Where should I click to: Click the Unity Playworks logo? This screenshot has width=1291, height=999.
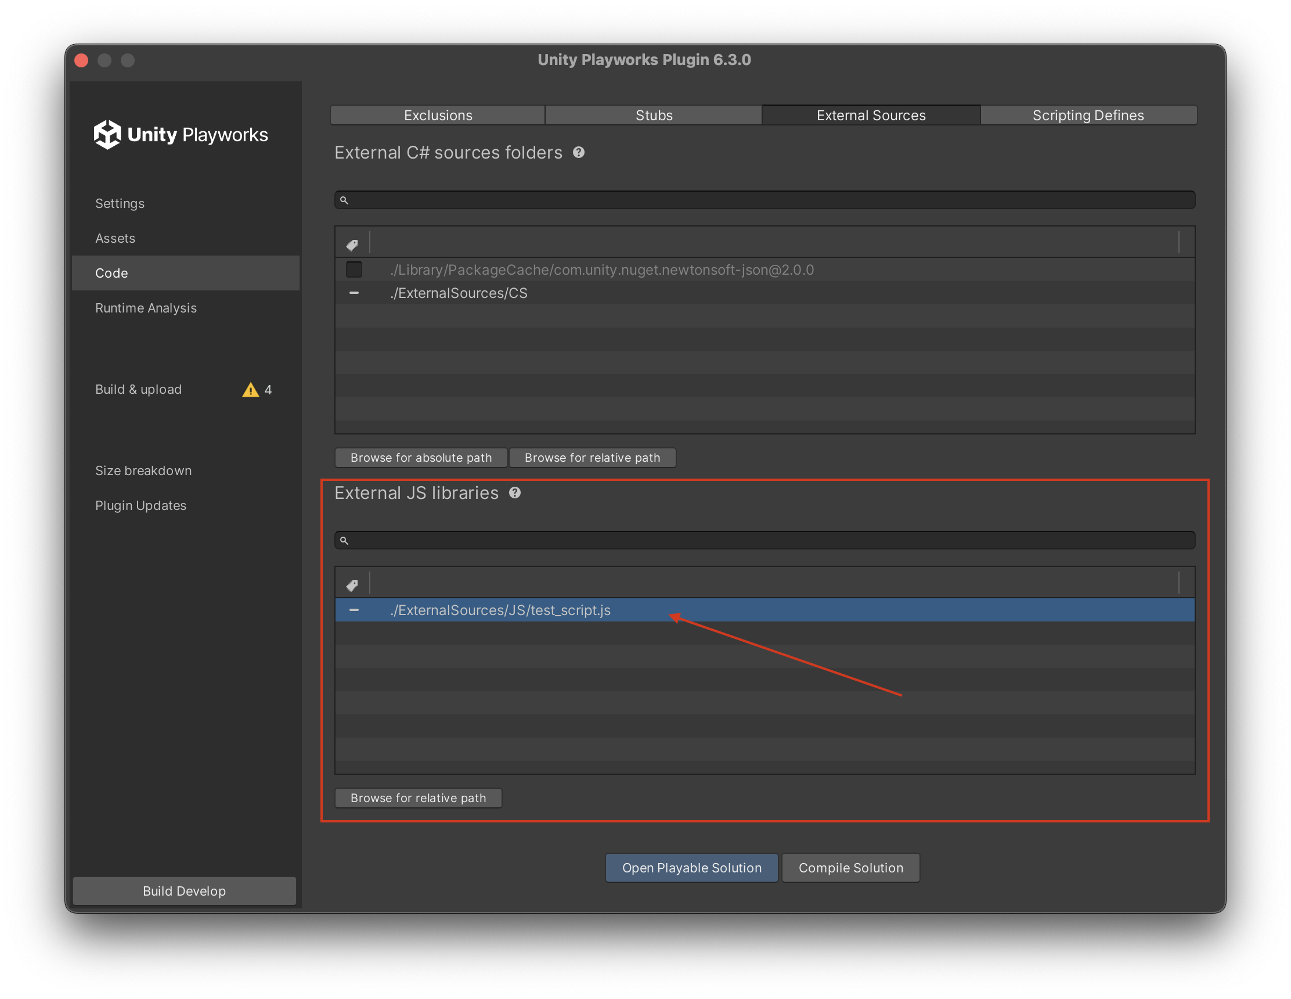181,135
